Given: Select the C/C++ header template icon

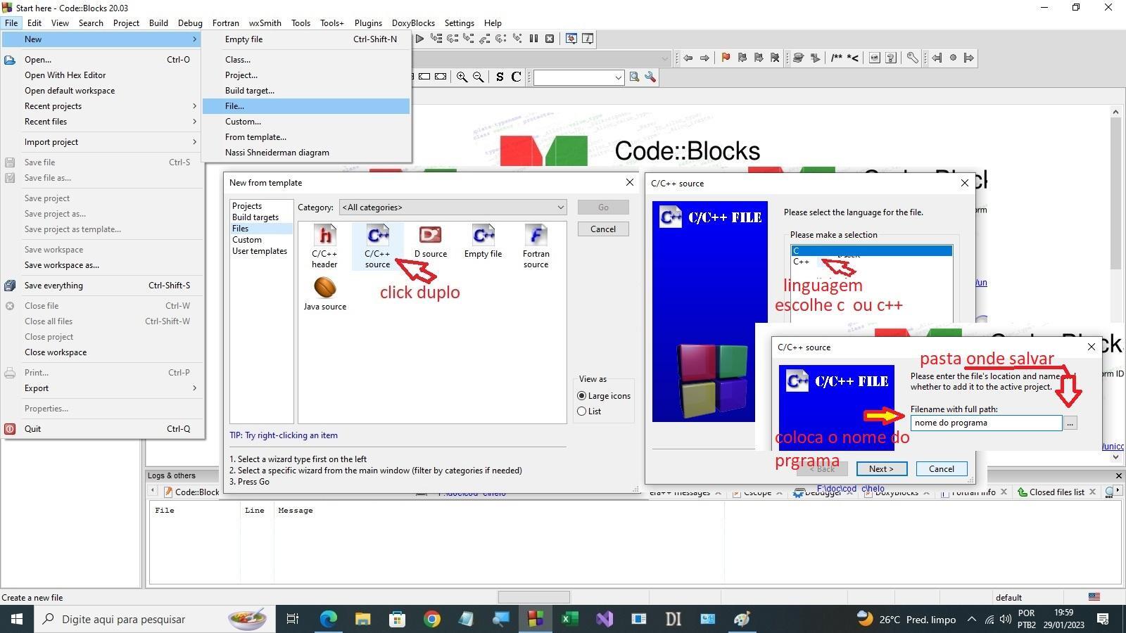Looking at the screenshot, I should (x=324, y=246).
